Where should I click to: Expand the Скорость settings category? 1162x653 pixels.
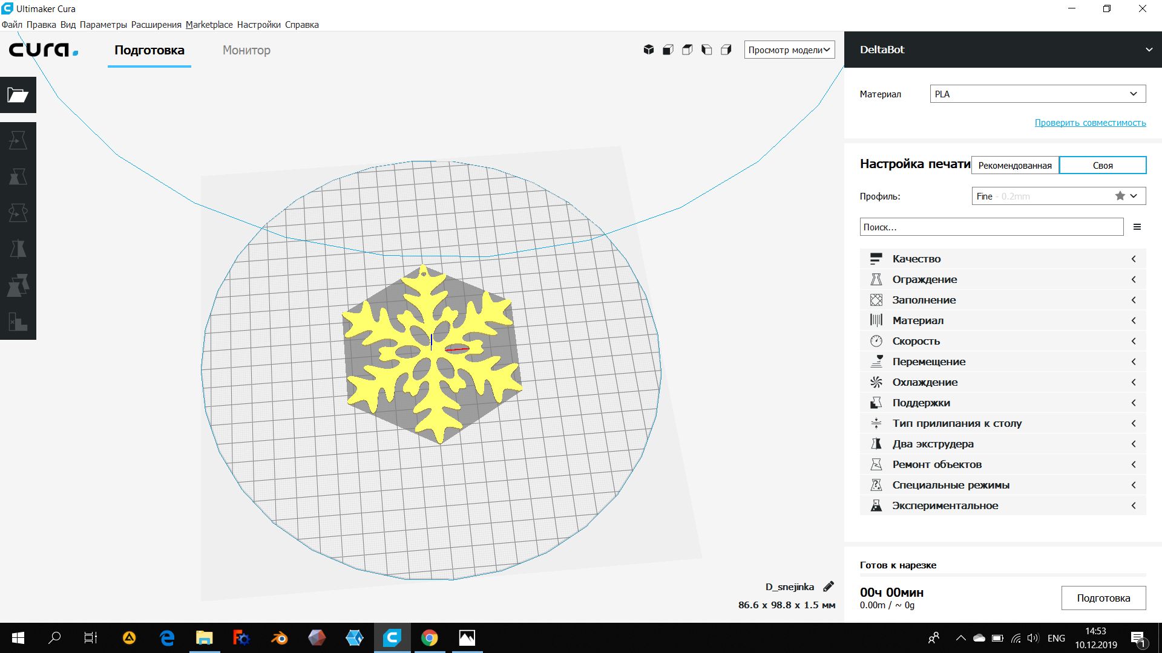click(1003, 341)
